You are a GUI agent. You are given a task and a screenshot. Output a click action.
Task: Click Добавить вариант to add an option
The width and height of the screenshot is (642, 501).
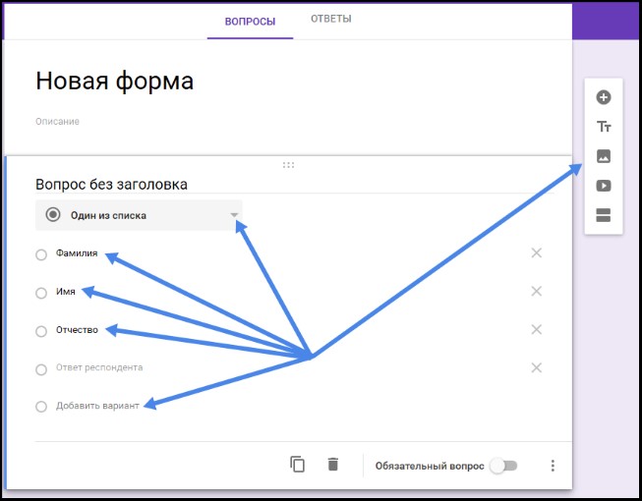pyautogui.click(x=97, y=406)
